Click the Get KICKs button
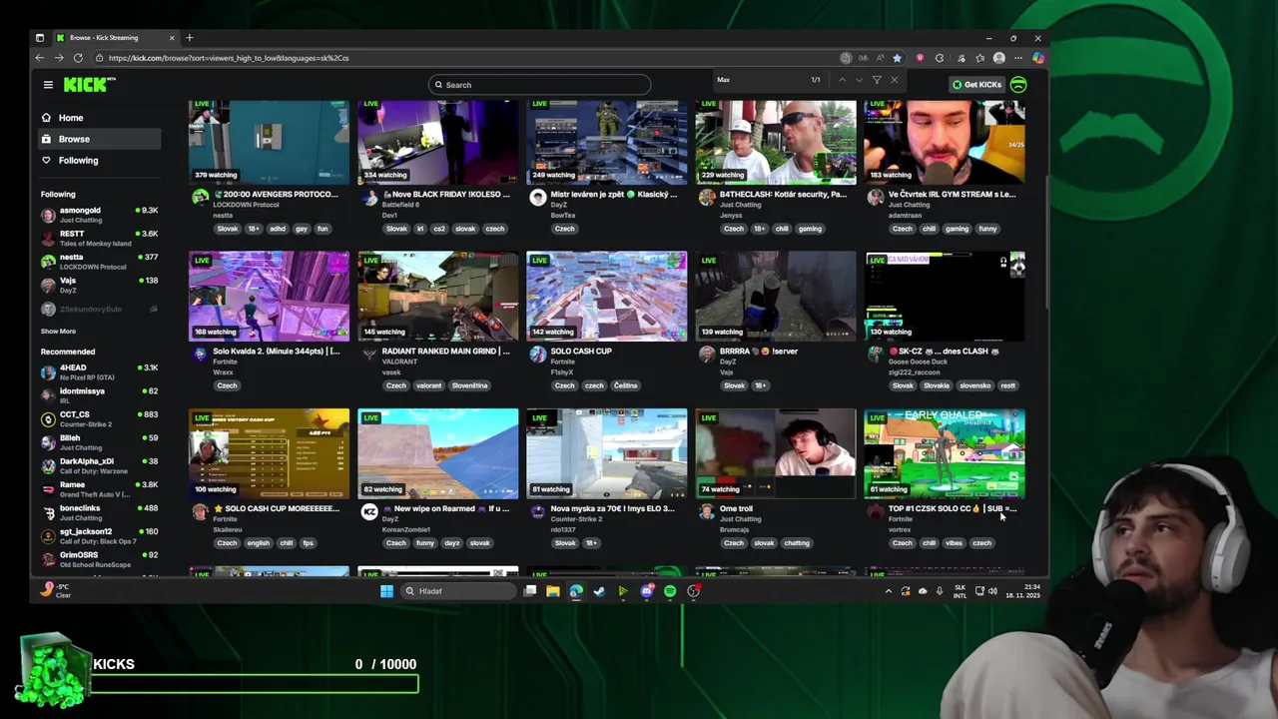 click(976, 85)
